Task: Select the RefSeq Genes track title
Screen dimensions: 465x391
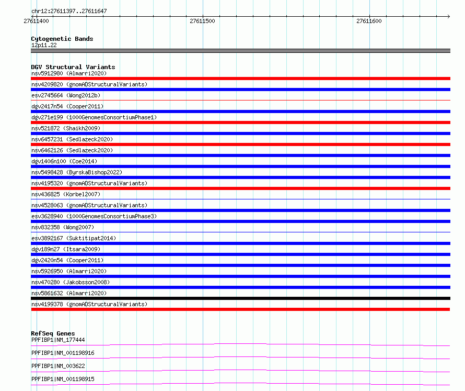Action: (x=53, y=333)
